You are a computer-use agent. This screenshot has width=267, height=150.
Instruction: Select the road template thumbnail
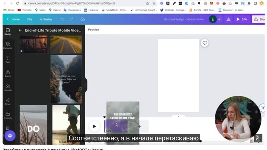tap(66, 45)
